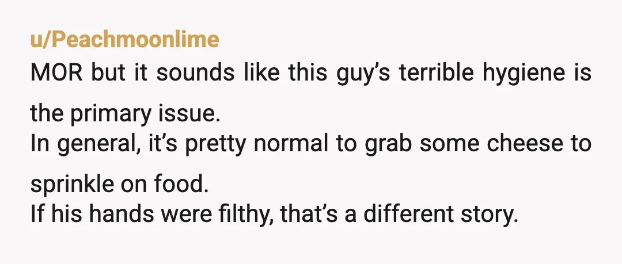Click the word "If" starting the last sentence
Screen dimensions: 622x264
point(36,213)
